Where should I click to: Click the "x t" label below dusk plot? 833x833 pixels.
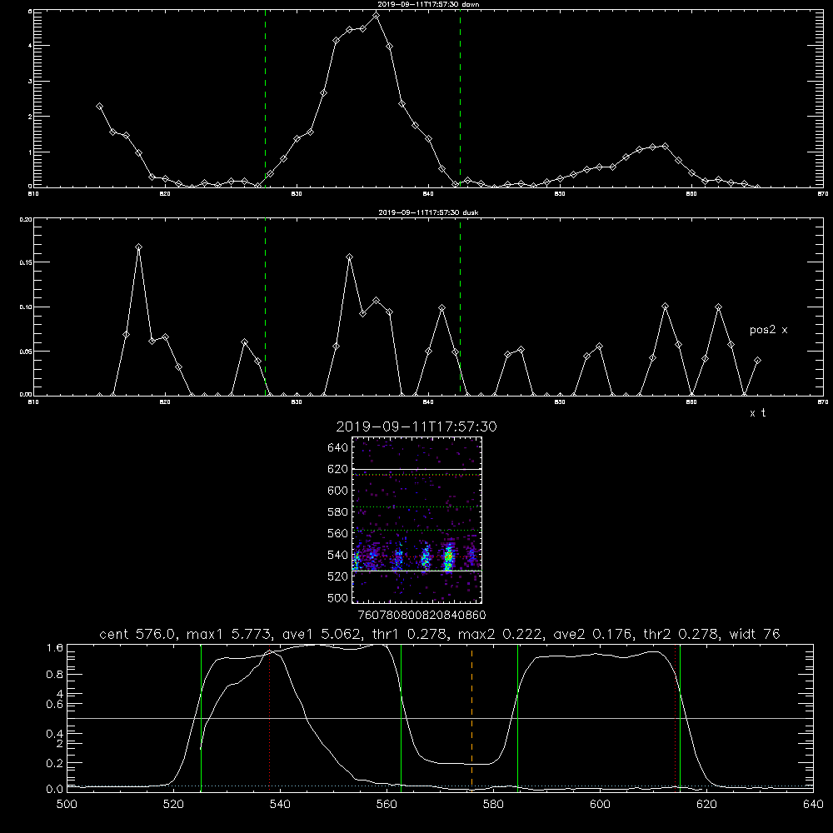click(757, 413)
